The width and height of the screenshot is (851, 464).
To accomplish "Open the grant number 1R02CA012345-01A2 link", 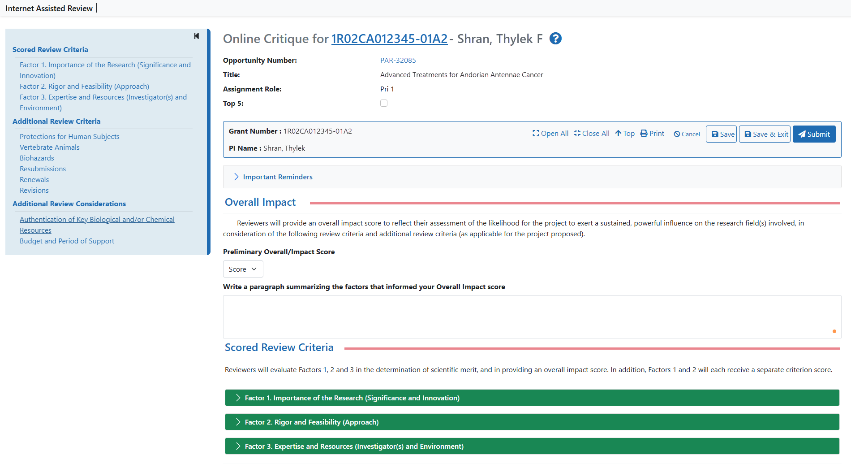I will pyautogui.click(x=389, y=39).
